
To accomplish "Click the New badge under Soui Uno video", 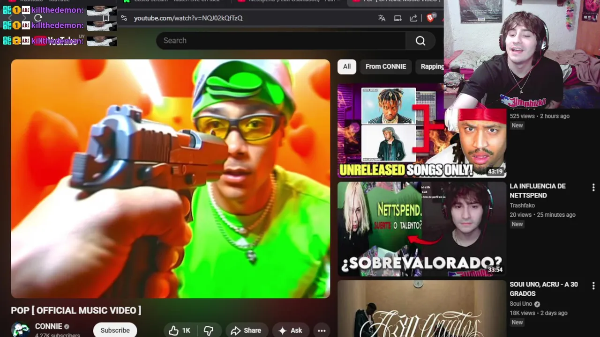I will click(x=517, y=322).
